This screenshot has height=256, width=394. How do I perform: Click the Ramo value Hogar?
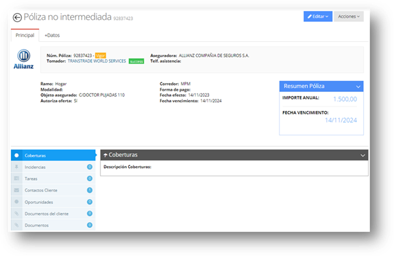click(61, 84)
